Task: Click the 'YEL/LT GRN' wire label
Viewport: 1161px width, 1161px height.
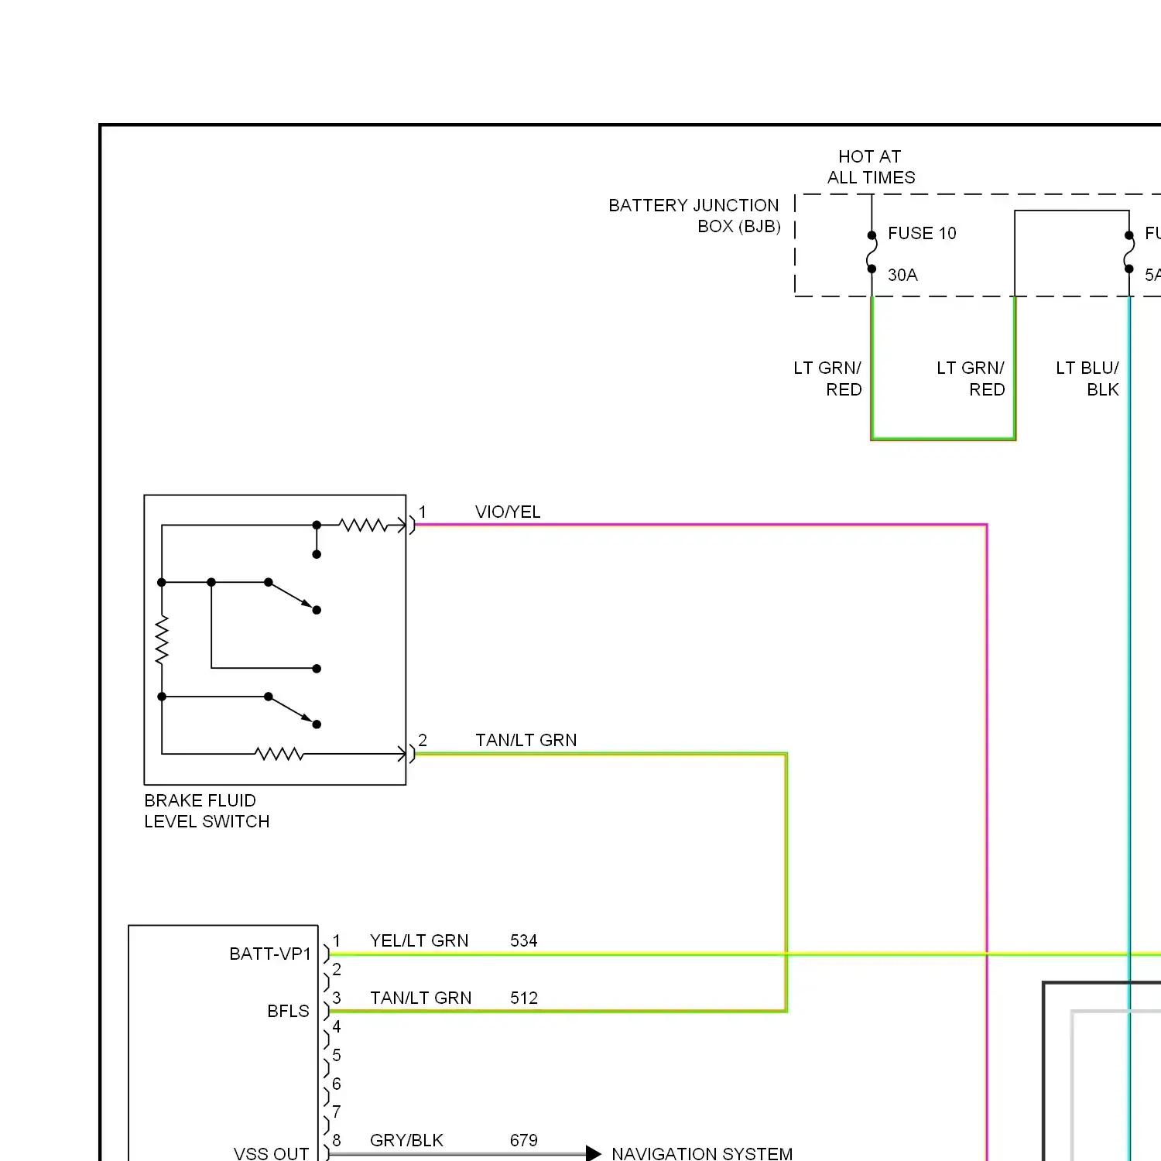Action: click(x=419, y=940)
